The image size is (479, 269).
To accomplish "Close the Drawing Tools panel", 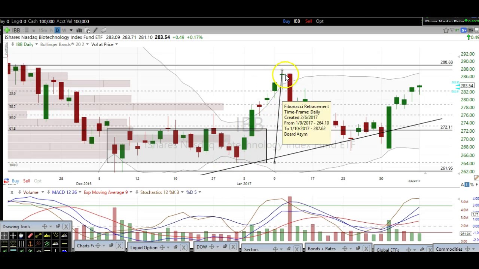I will point(66,226).
